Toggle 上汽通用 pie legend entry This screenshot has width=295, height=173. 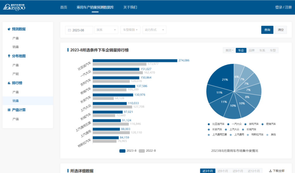pos(237,135)
